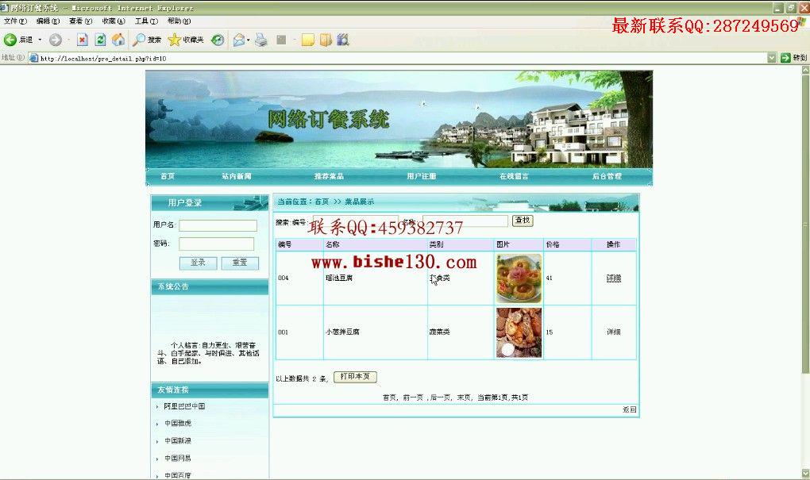This screenshot has width=810, height=480.
Task: Open the 工具 (Tools) menu
Action: [x=146, y=21]
